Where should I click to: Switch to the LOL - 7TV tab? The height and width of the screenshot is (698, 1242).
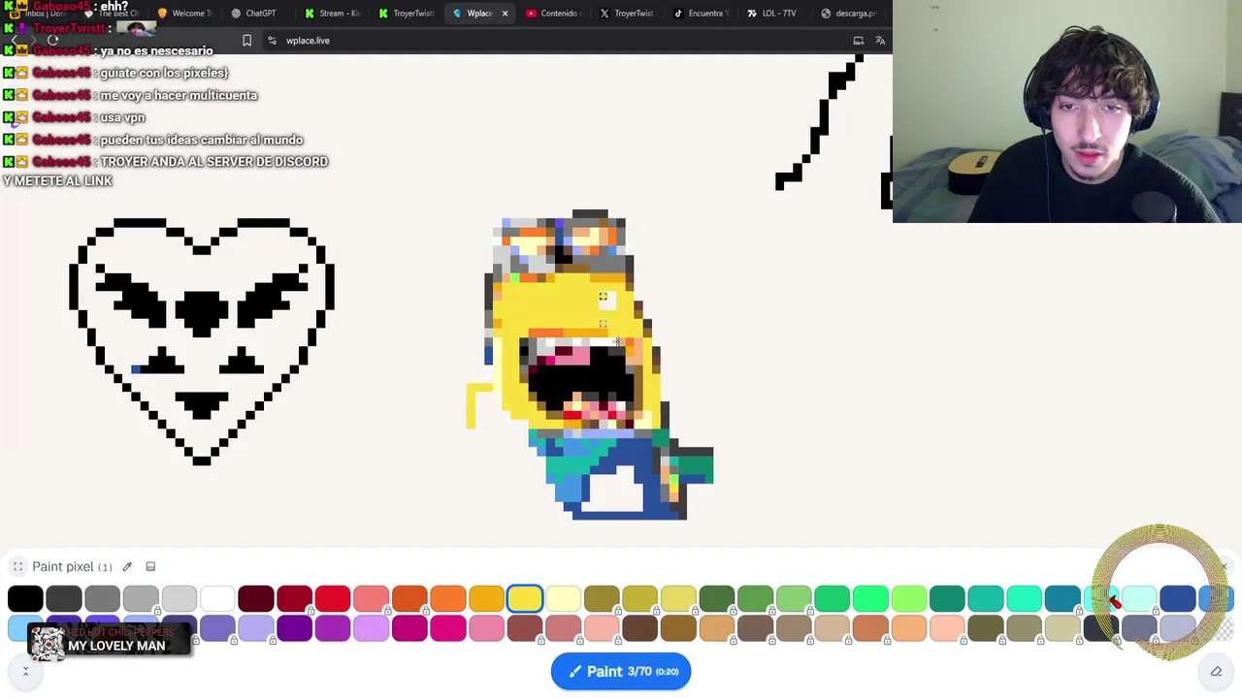[772, 14]
